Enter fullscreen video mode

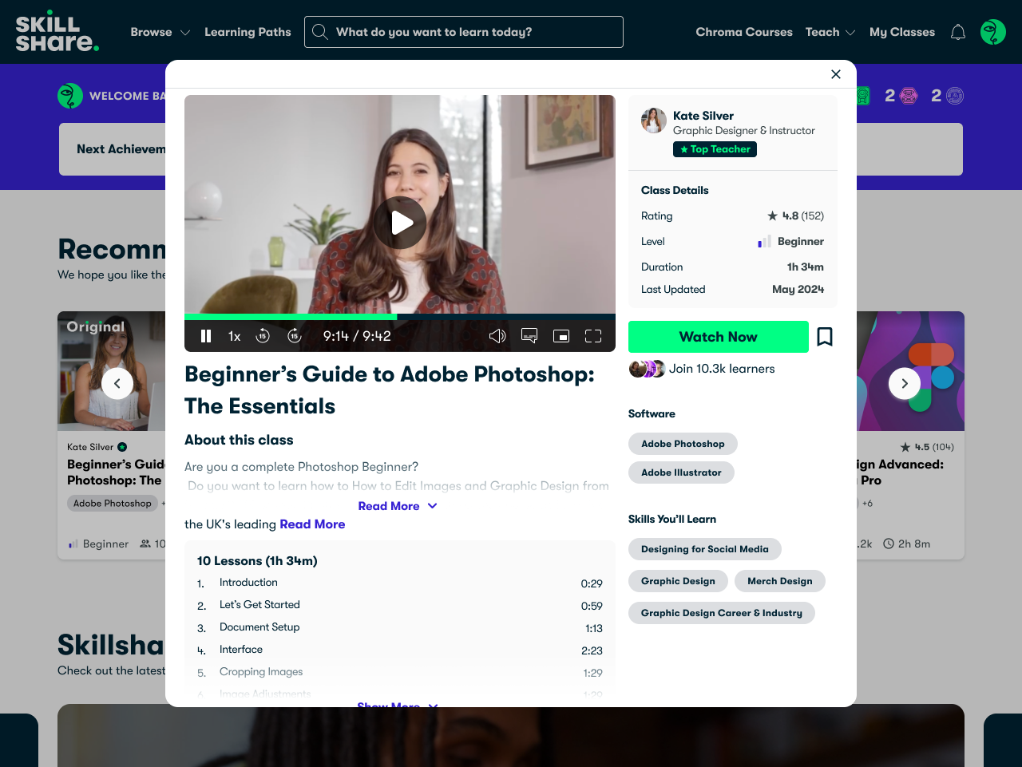tap(593, 336)
